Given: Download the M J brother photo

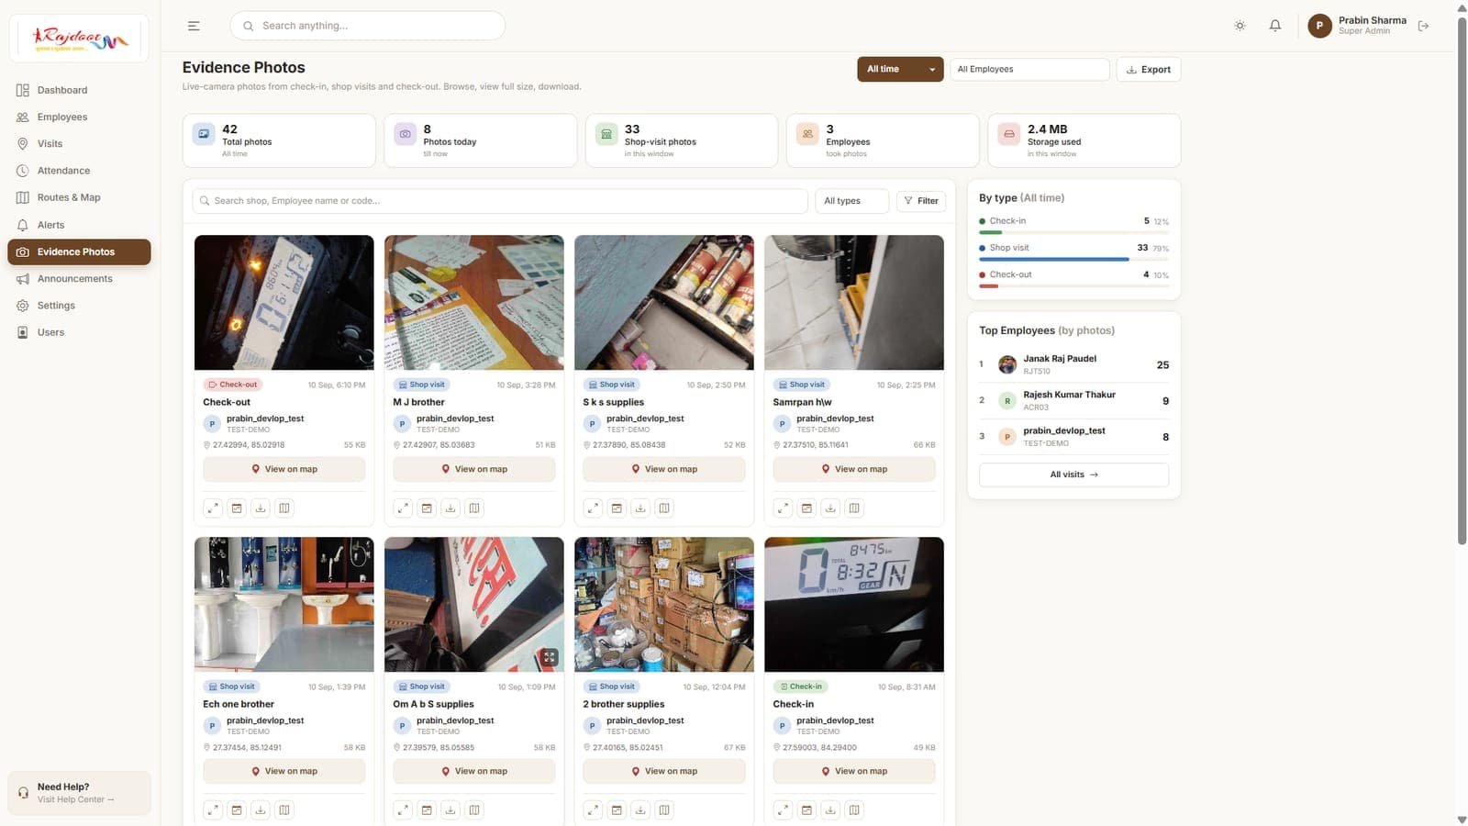Looking at the screenshot, I should (450, 508).
